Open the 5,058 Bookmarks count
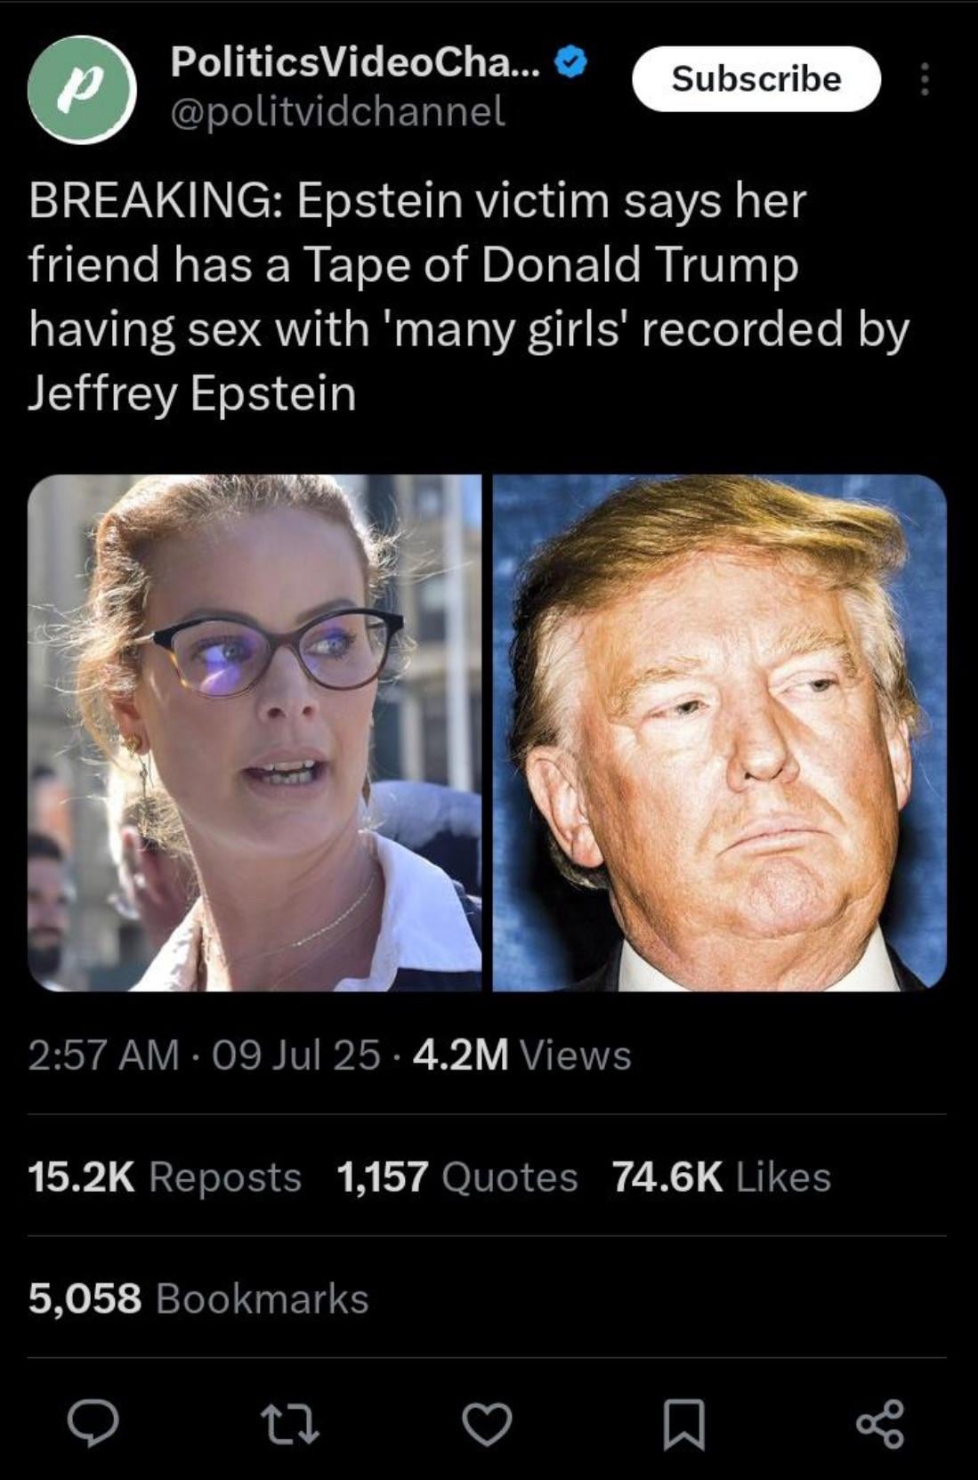This screenshot has height=1480, width=978. point(198,1298)
